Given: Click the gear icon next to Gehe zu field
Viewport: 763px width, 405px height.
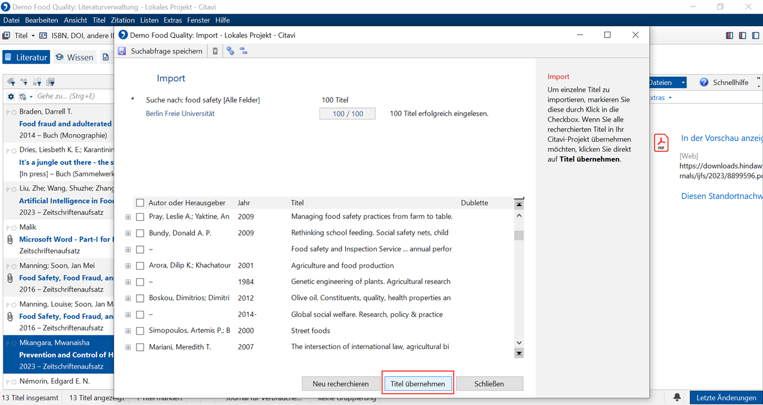Looking at the screenshot, I should pos(11,96).
